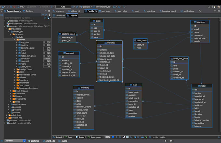Open the Auto transaction mode field
The width and height of the screenshot is (221, 143).
coord(63,7)
